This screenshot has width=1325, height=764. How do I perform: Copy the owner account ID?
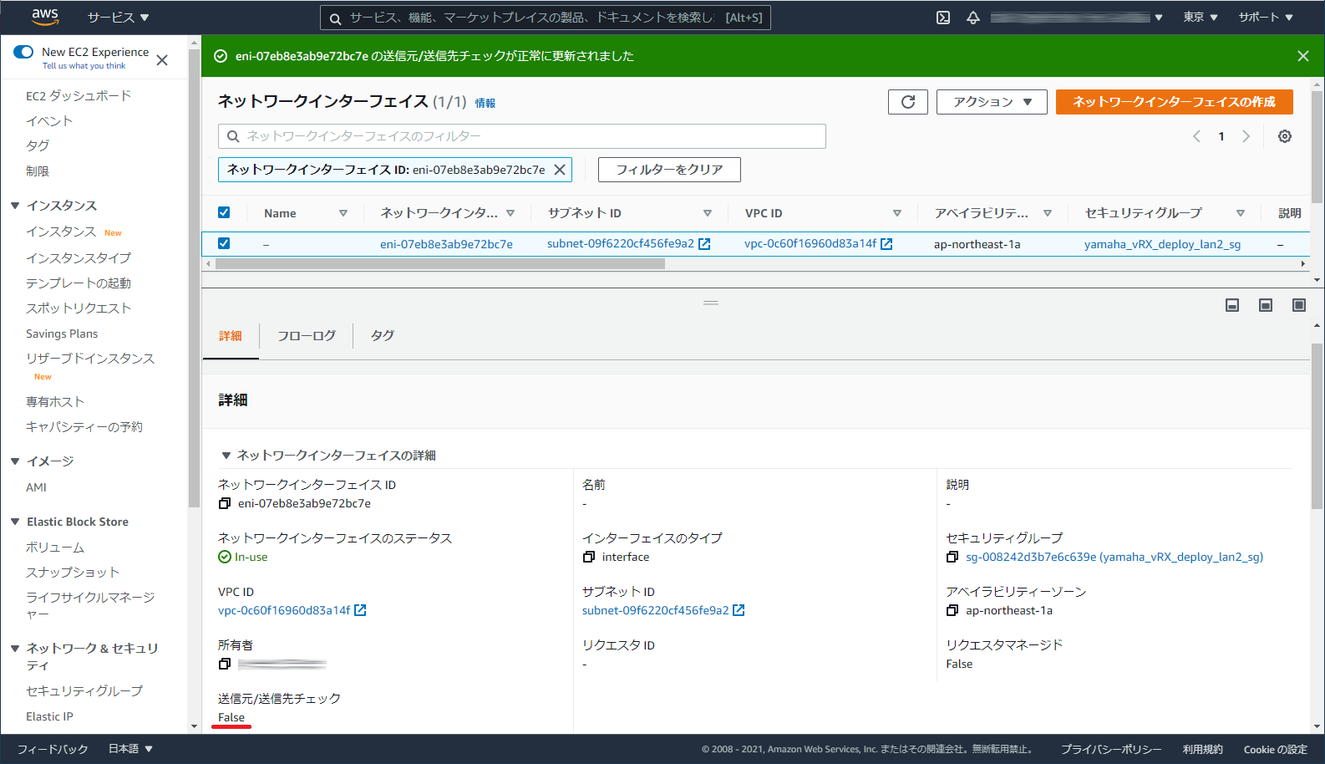[224, 664]
